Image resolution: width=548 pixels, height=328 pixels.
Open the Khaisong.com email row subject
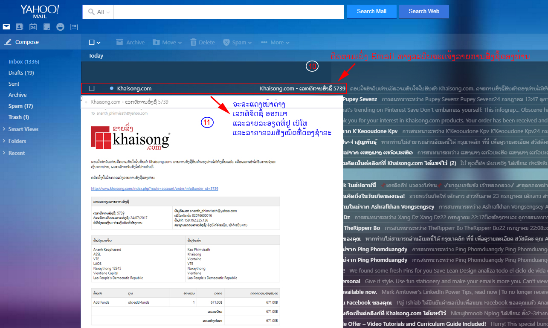pyautogui.click(x=302, y=88)
